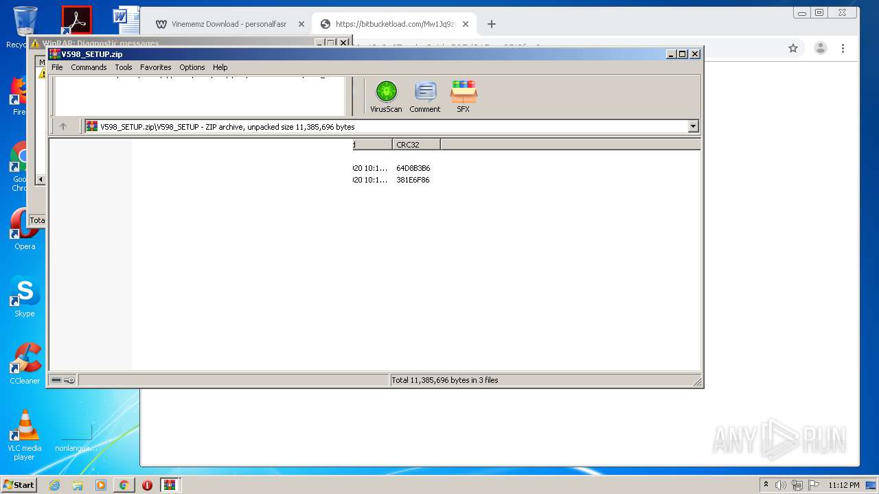This screenshot has width=879, height=494.
Task: Click the drive icon in WinRAR status bar
Action: [56, 380]
